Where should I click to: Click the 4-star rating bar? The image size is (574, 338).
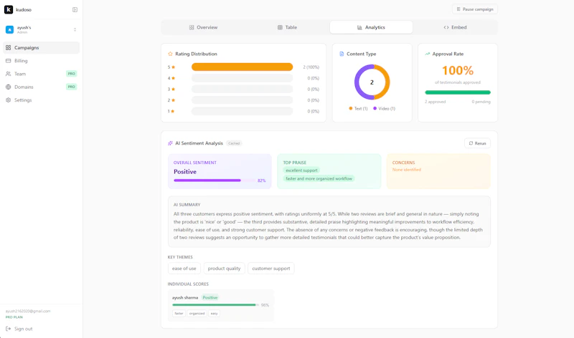coord(242,78)
